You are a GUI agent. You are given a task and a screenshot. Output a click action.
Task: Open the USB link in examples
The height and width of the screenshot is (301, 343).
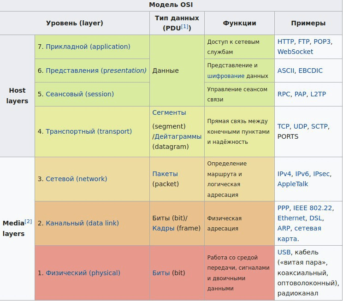pos(284,252)
